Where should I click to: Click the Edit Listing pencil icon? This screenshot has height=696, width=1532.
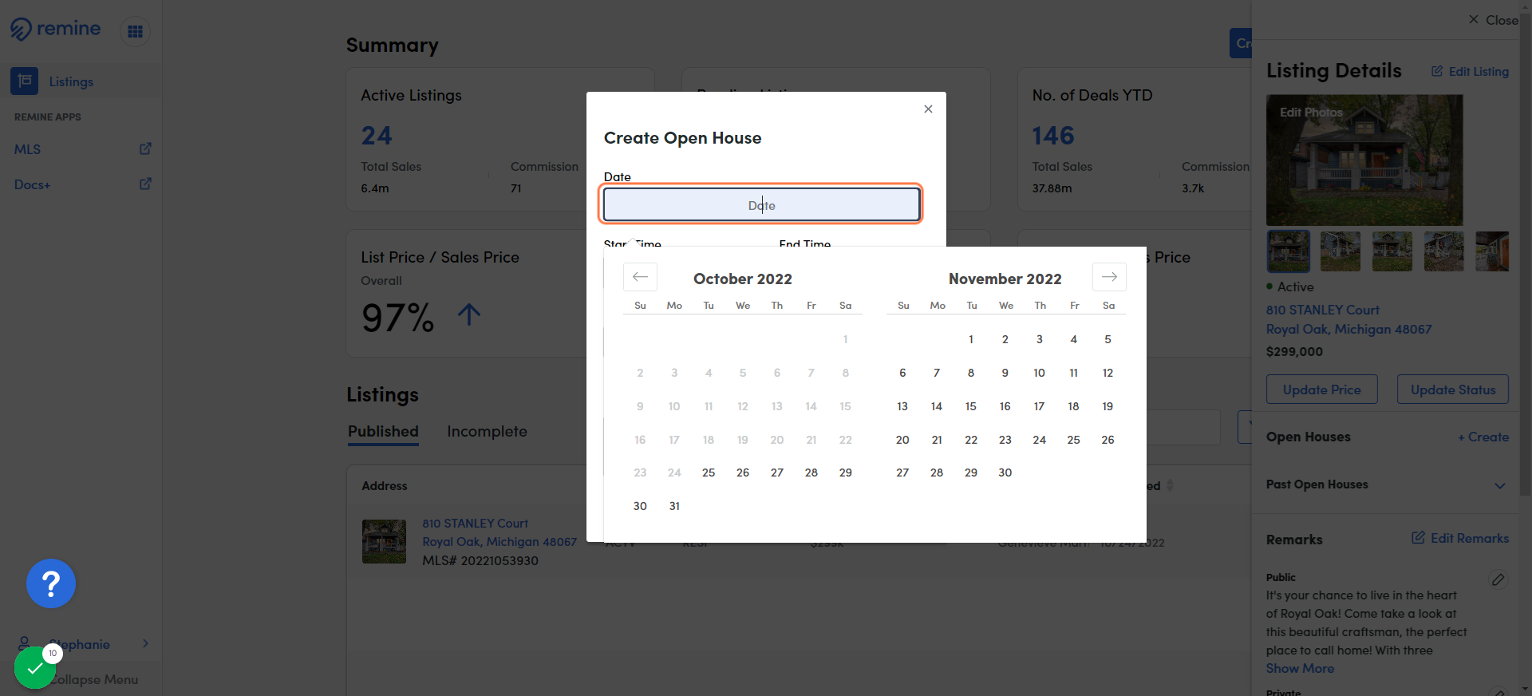click(1437, 71)
